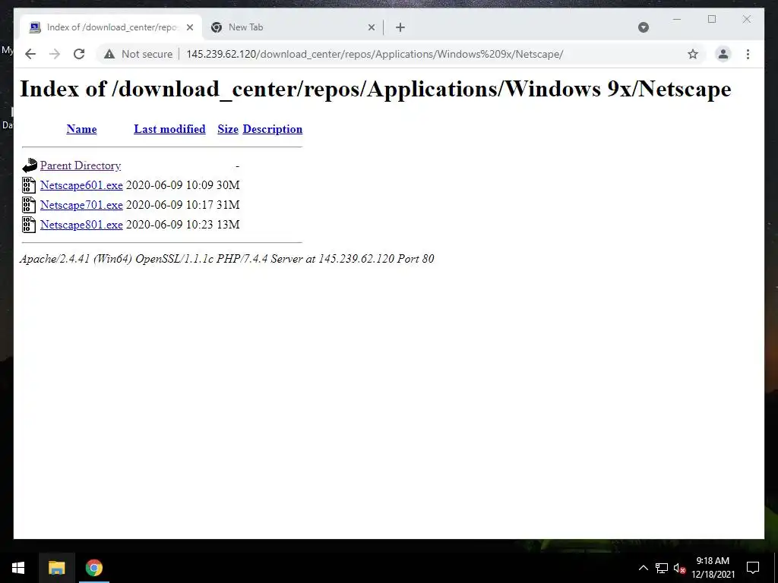Screen dimensions: 778x583
Task: Open the tab search dropdown arrow
Action: [643, 27]
